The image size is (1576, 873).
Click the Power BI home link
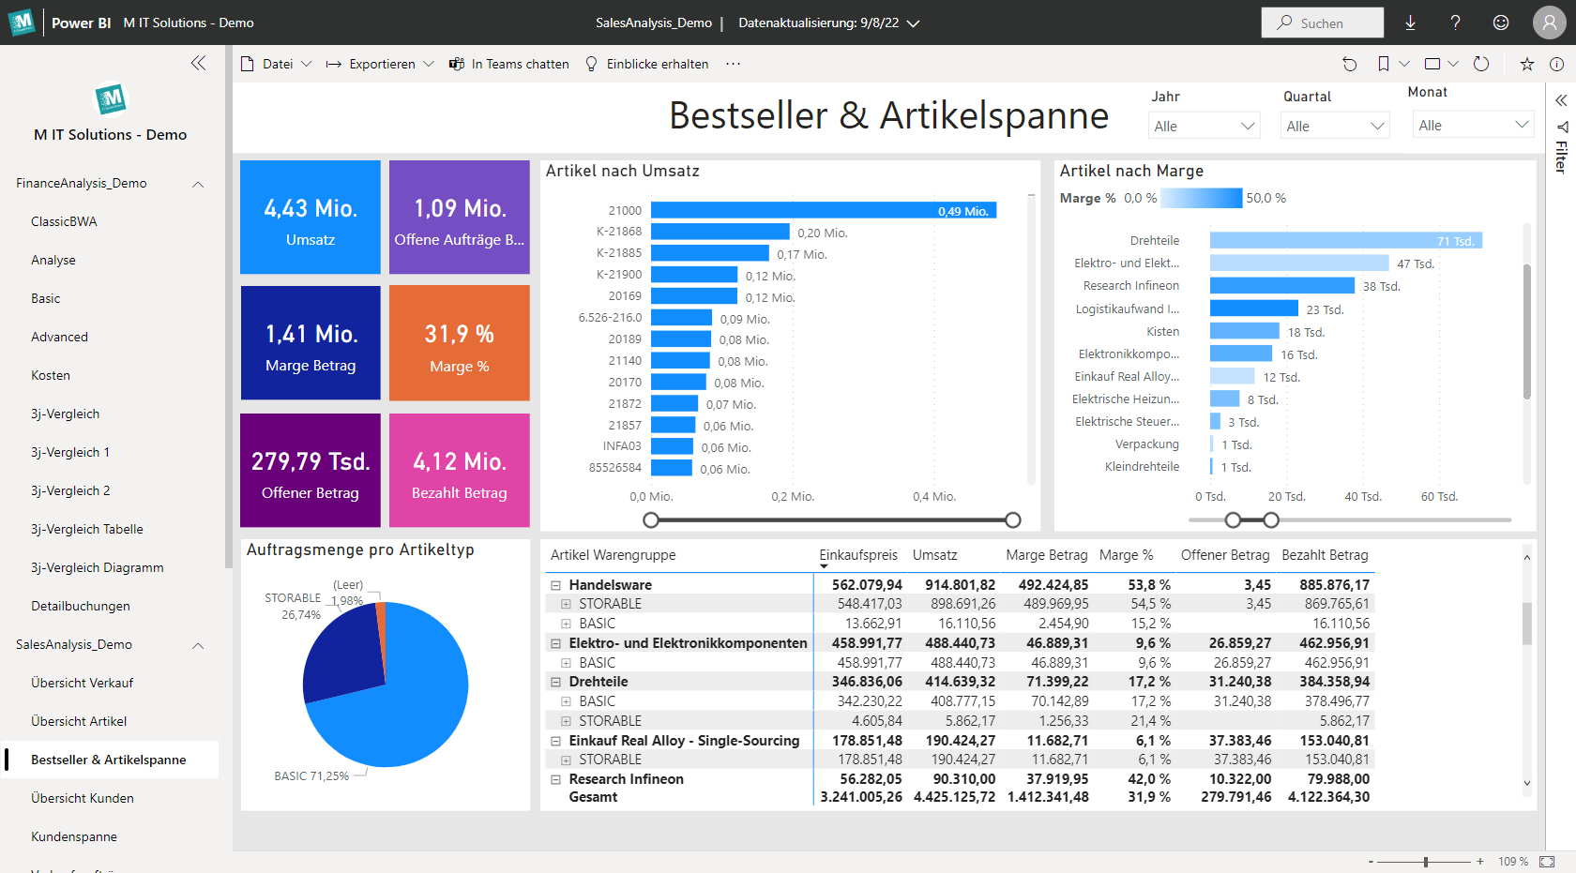click(x=81, y=23)
